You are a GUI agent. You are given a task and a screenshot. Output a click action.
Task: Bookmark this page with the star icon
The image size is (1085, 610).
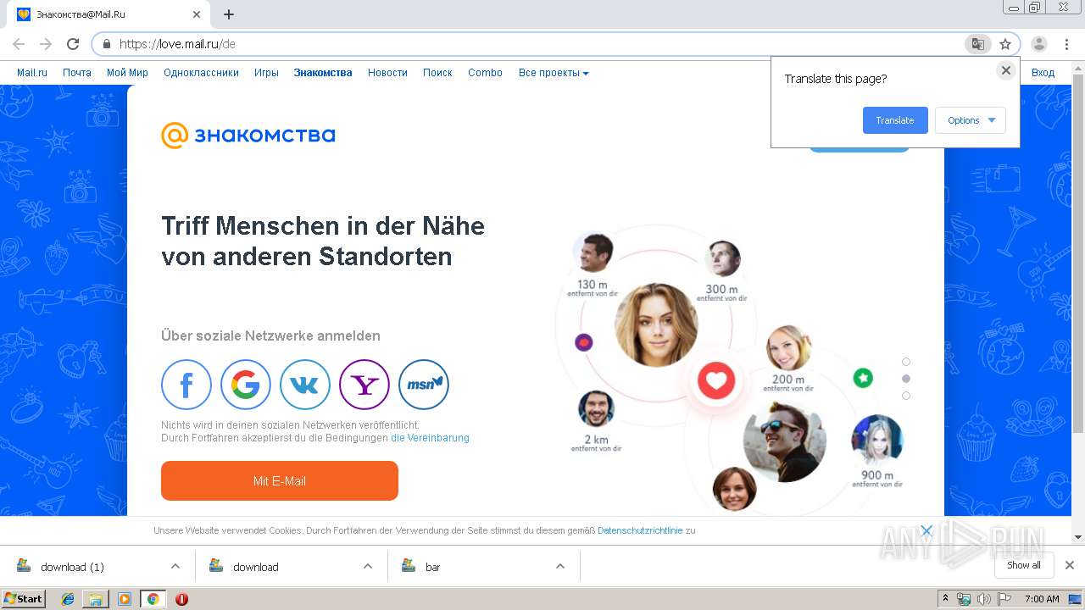click(1005, 44)
